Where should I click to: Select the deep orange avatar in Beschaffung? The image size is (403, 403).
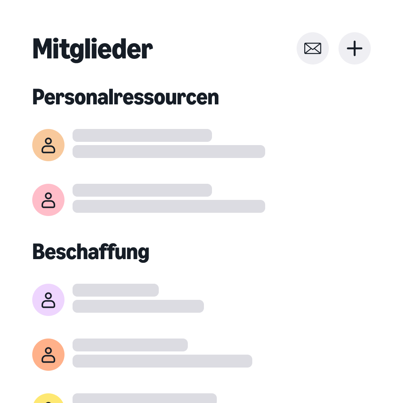pos(48,355)
